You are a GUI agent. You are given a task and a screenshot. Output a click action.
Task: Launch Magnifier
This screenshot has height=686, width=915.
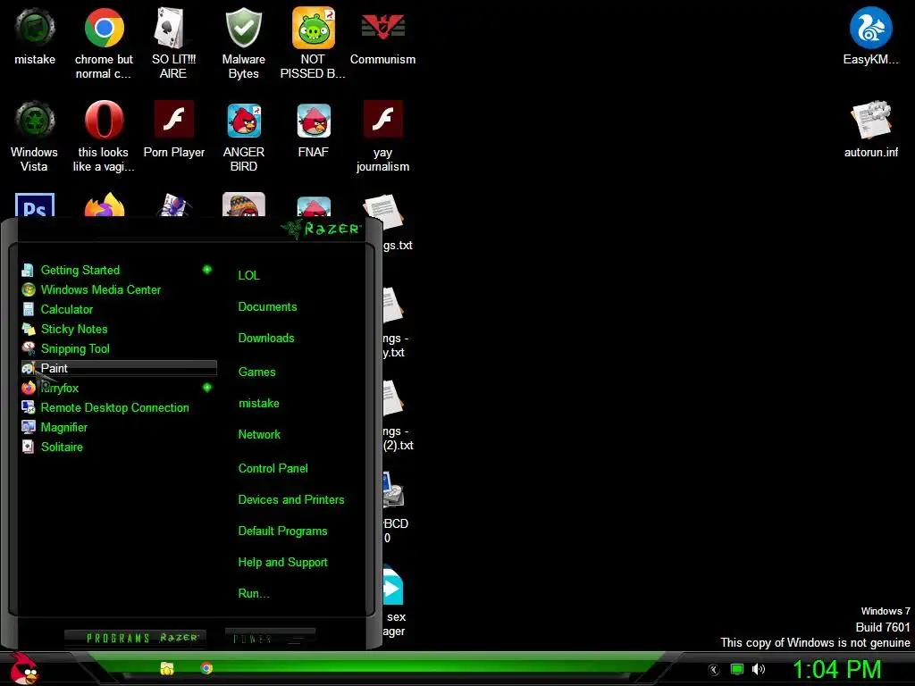119,427
